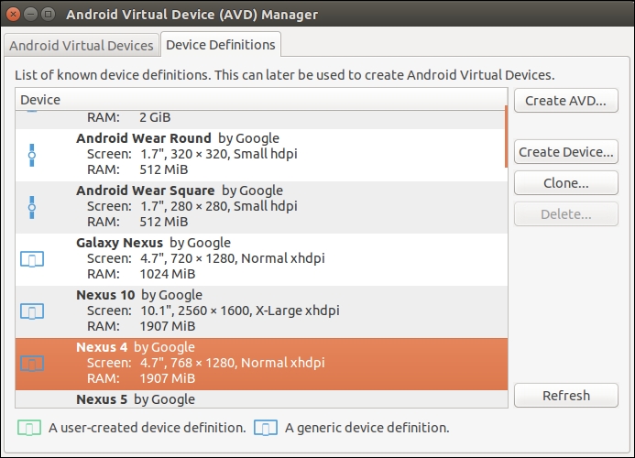Click the orange vertical scrollbar in device list

pos(506,137)
